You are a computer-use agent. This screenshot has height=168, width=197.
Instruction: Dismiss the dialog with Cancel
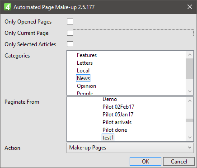(x=179, y=162)
